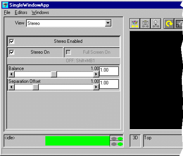
Task: Check the Full Screen On checkbox
Action: (x=68, y=52)
